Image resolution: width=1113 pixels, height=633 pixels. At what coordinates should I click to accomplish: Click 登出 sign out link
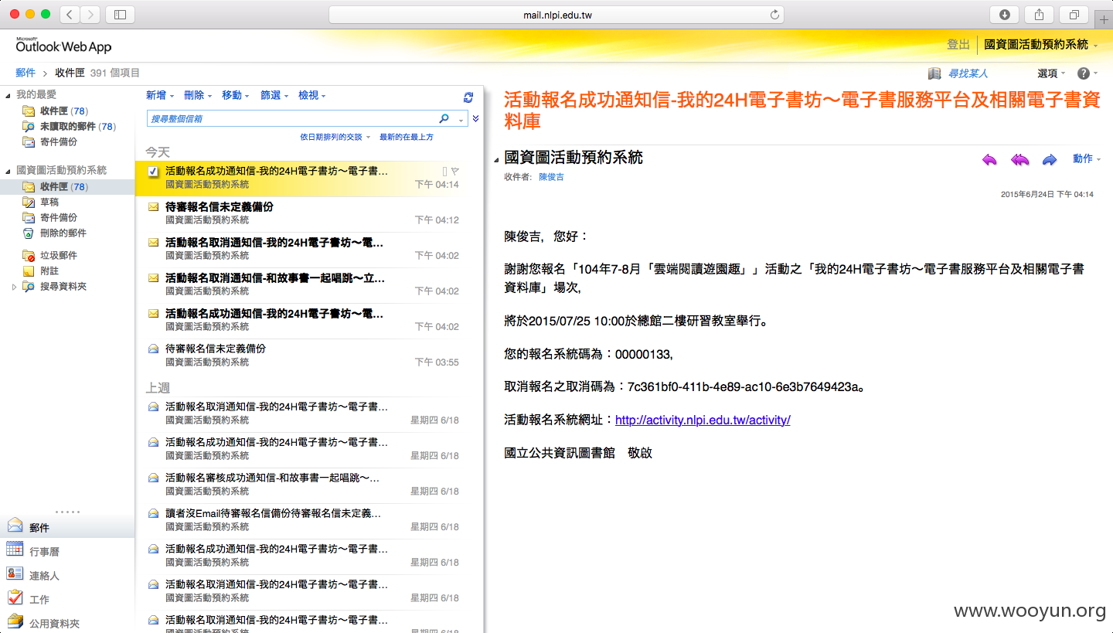click(958, 45)
